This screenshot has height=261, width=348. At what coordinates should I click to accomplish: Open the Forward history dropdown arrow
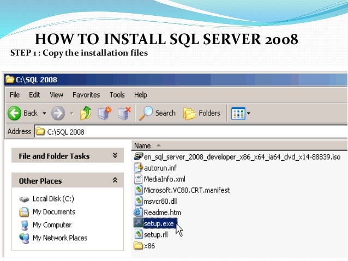coord(71,113)
